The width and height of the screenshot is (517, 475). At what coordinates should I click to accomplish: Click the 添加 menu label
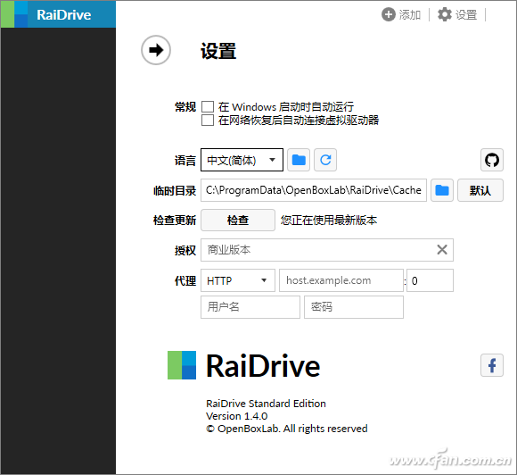(410, 15)
